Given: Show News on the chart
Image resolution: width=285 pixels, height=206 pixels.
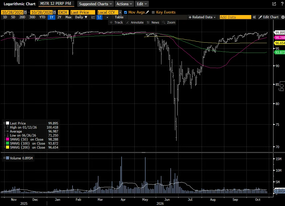Looking at the screenshot, I should 153,22.
